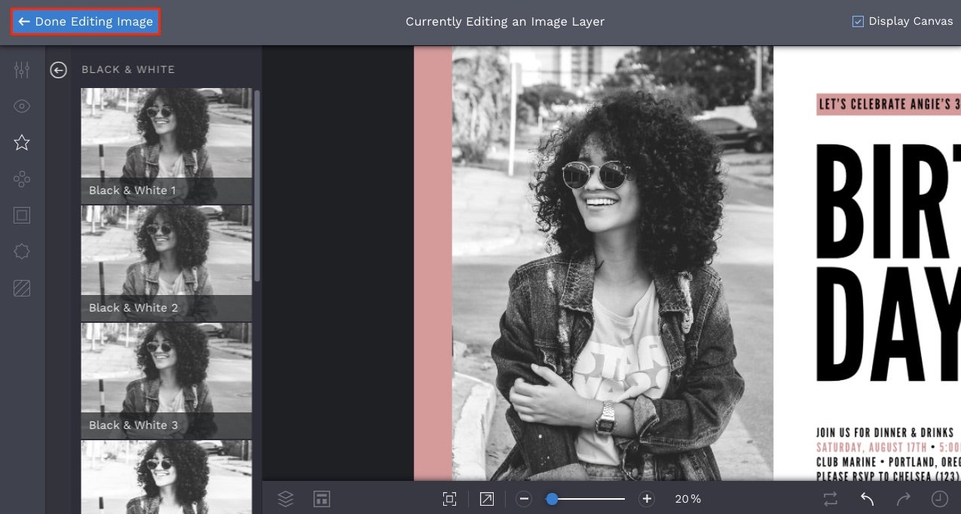Open the Frames panel icon
961x514 pixels.
click(22, 215)
